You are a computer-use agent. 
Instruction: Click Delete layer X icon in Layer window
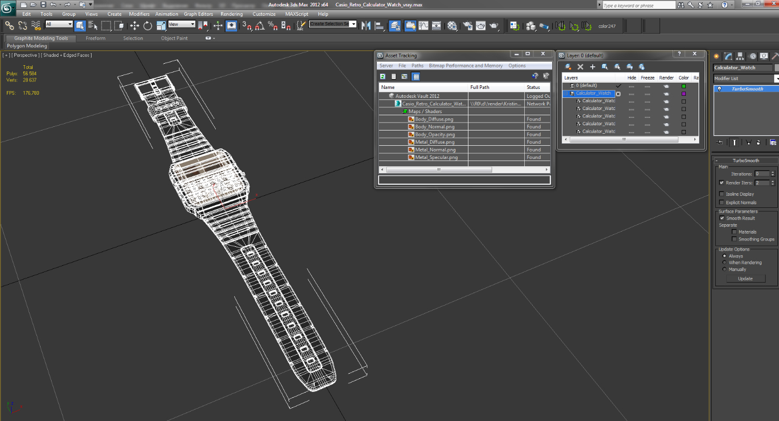coord(580,67)
